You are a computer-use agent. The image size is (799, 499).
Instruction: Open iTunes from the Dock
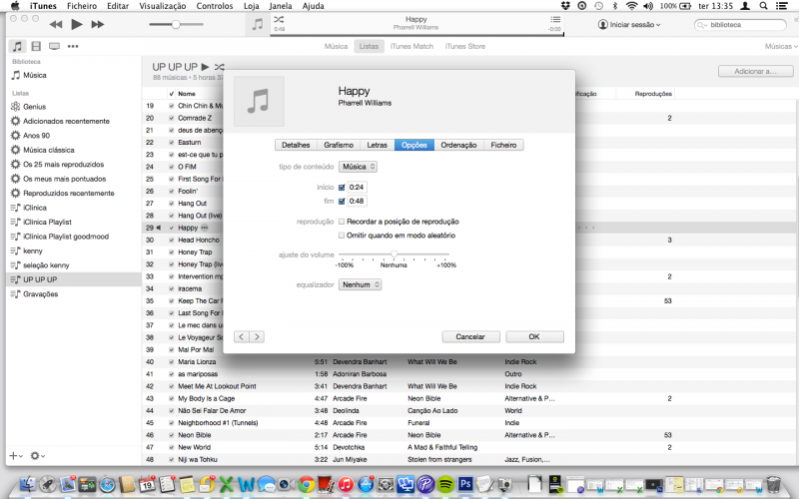click(346, 484)
